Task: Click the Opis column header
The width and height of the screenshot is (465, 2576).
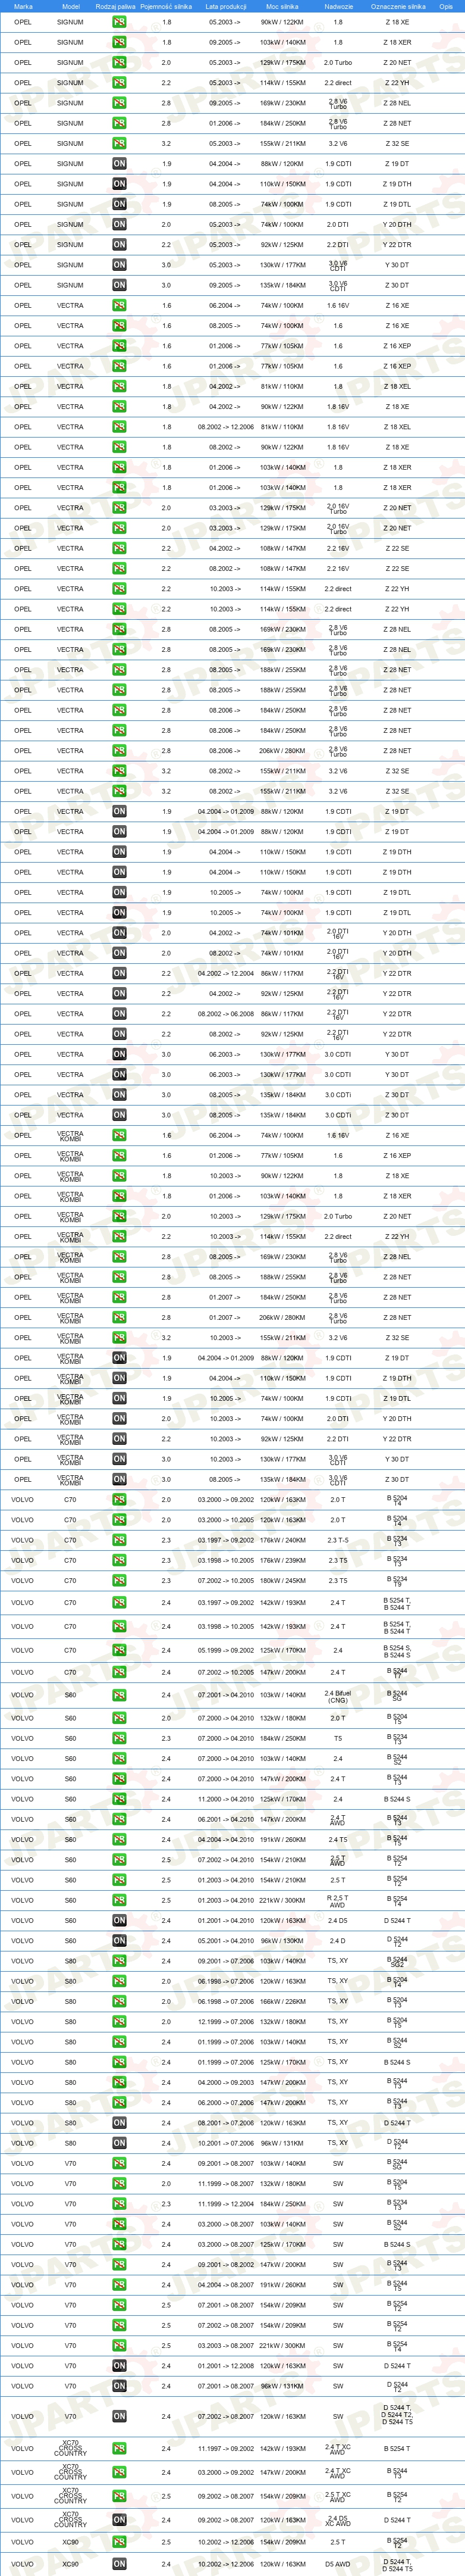Action: point(446,6)
